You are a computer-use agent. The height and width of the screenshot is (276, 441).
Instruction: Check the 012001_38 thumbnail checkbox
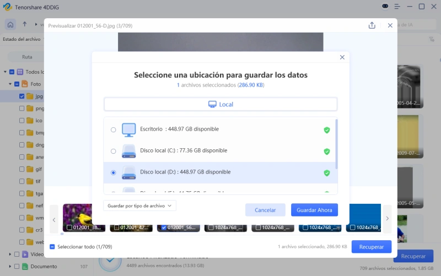pyautogui.click(x=69, y=228)
